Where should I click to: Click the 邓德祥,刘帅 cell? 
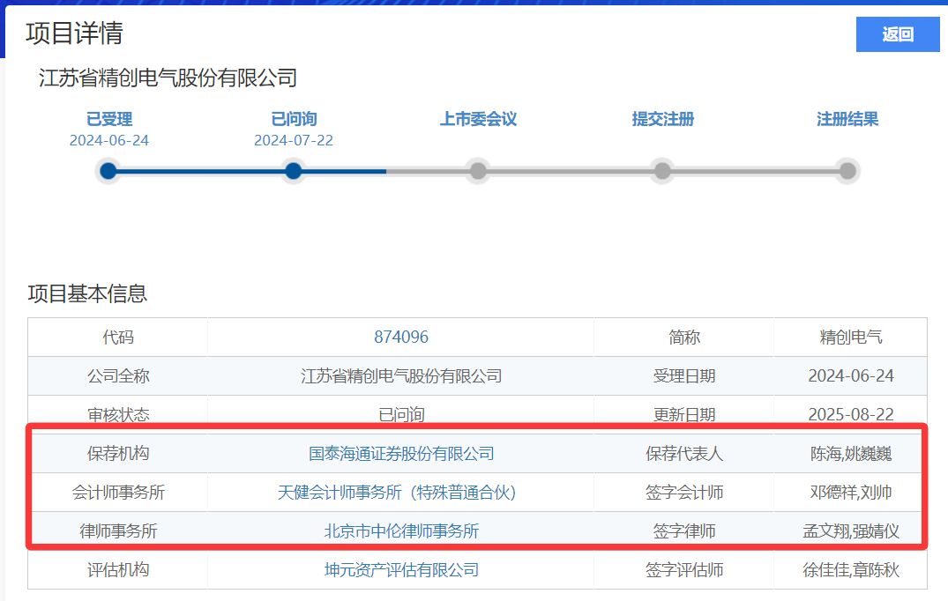(851, 493)
